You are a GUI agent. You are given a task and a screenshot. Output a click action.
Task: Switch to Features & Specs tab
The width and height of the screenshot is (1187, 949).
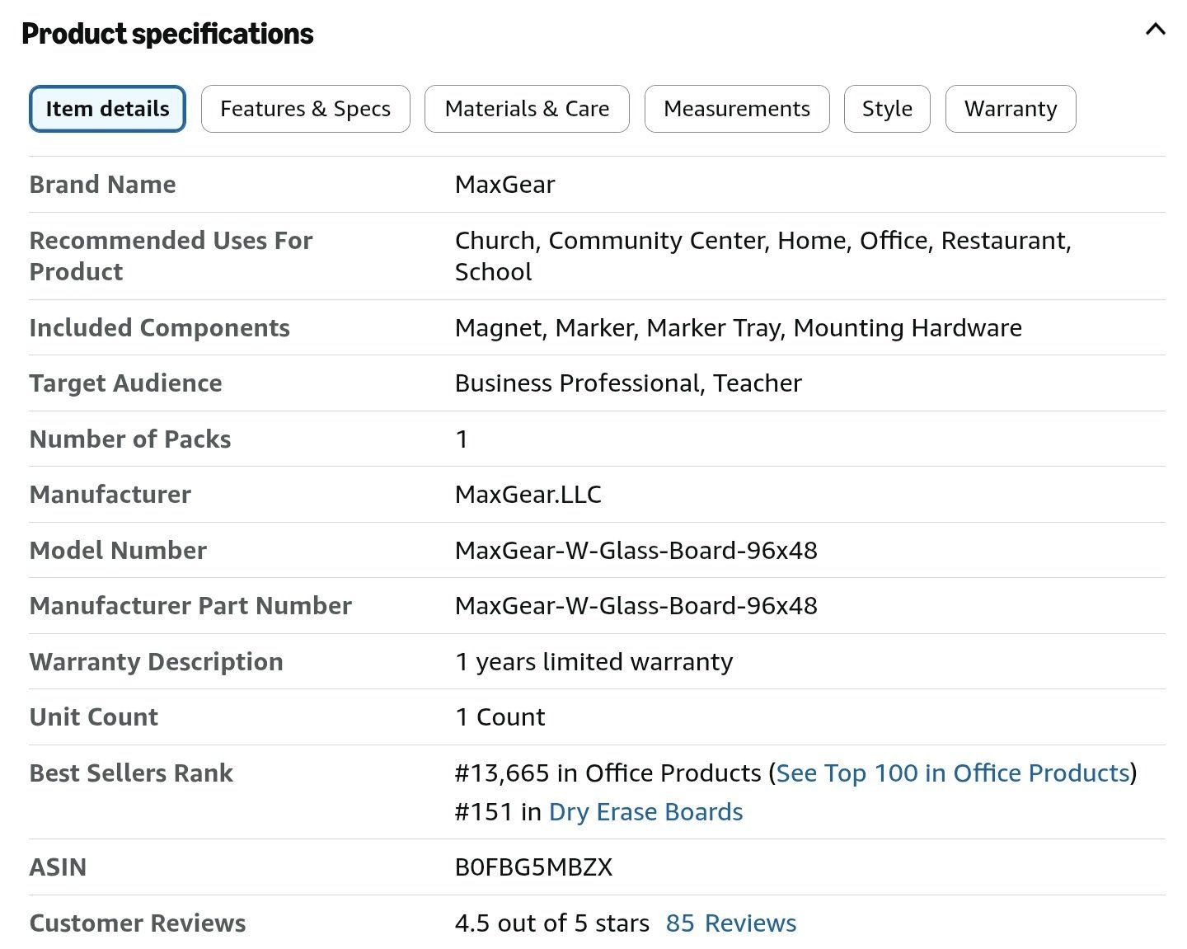tap(305, 109)
